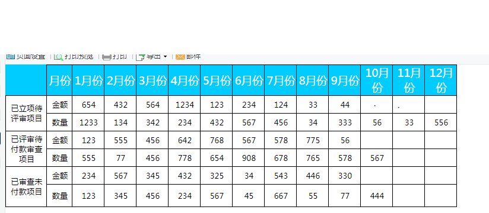Click 金额 label of 已立项待评审项目

(59, 105)
